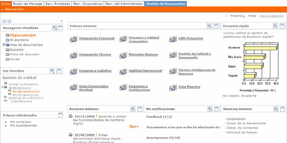Hide the left navigation pane arrow

[62, 21]
